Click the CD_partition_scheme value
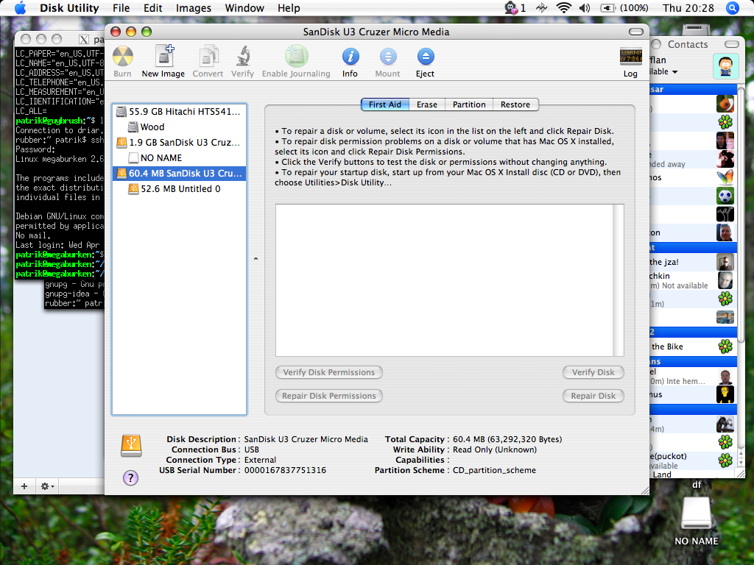754x565 pixels. pyautogui.click(x=494, y=470)
